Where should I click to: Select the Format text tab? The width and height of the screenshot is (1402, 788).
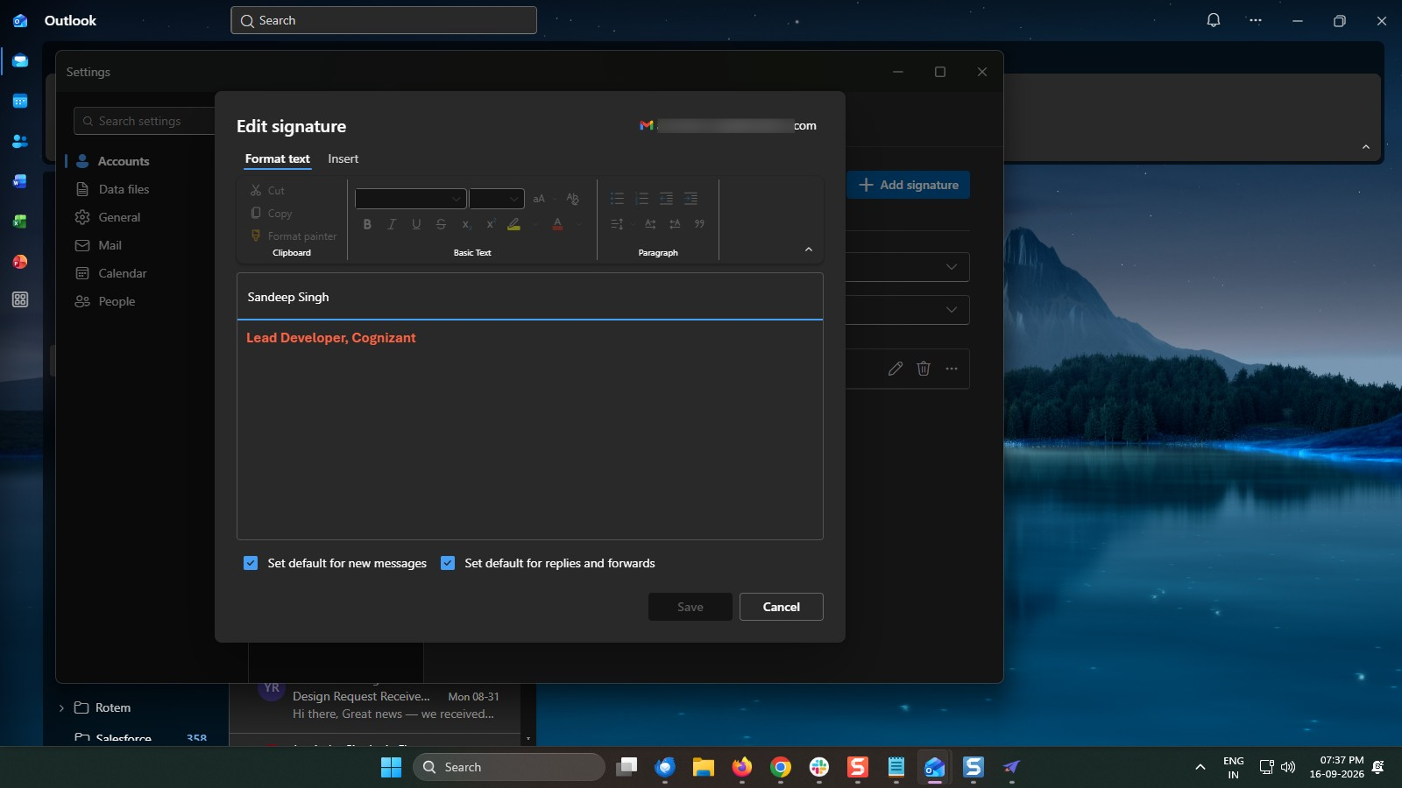tap(277, 158)
